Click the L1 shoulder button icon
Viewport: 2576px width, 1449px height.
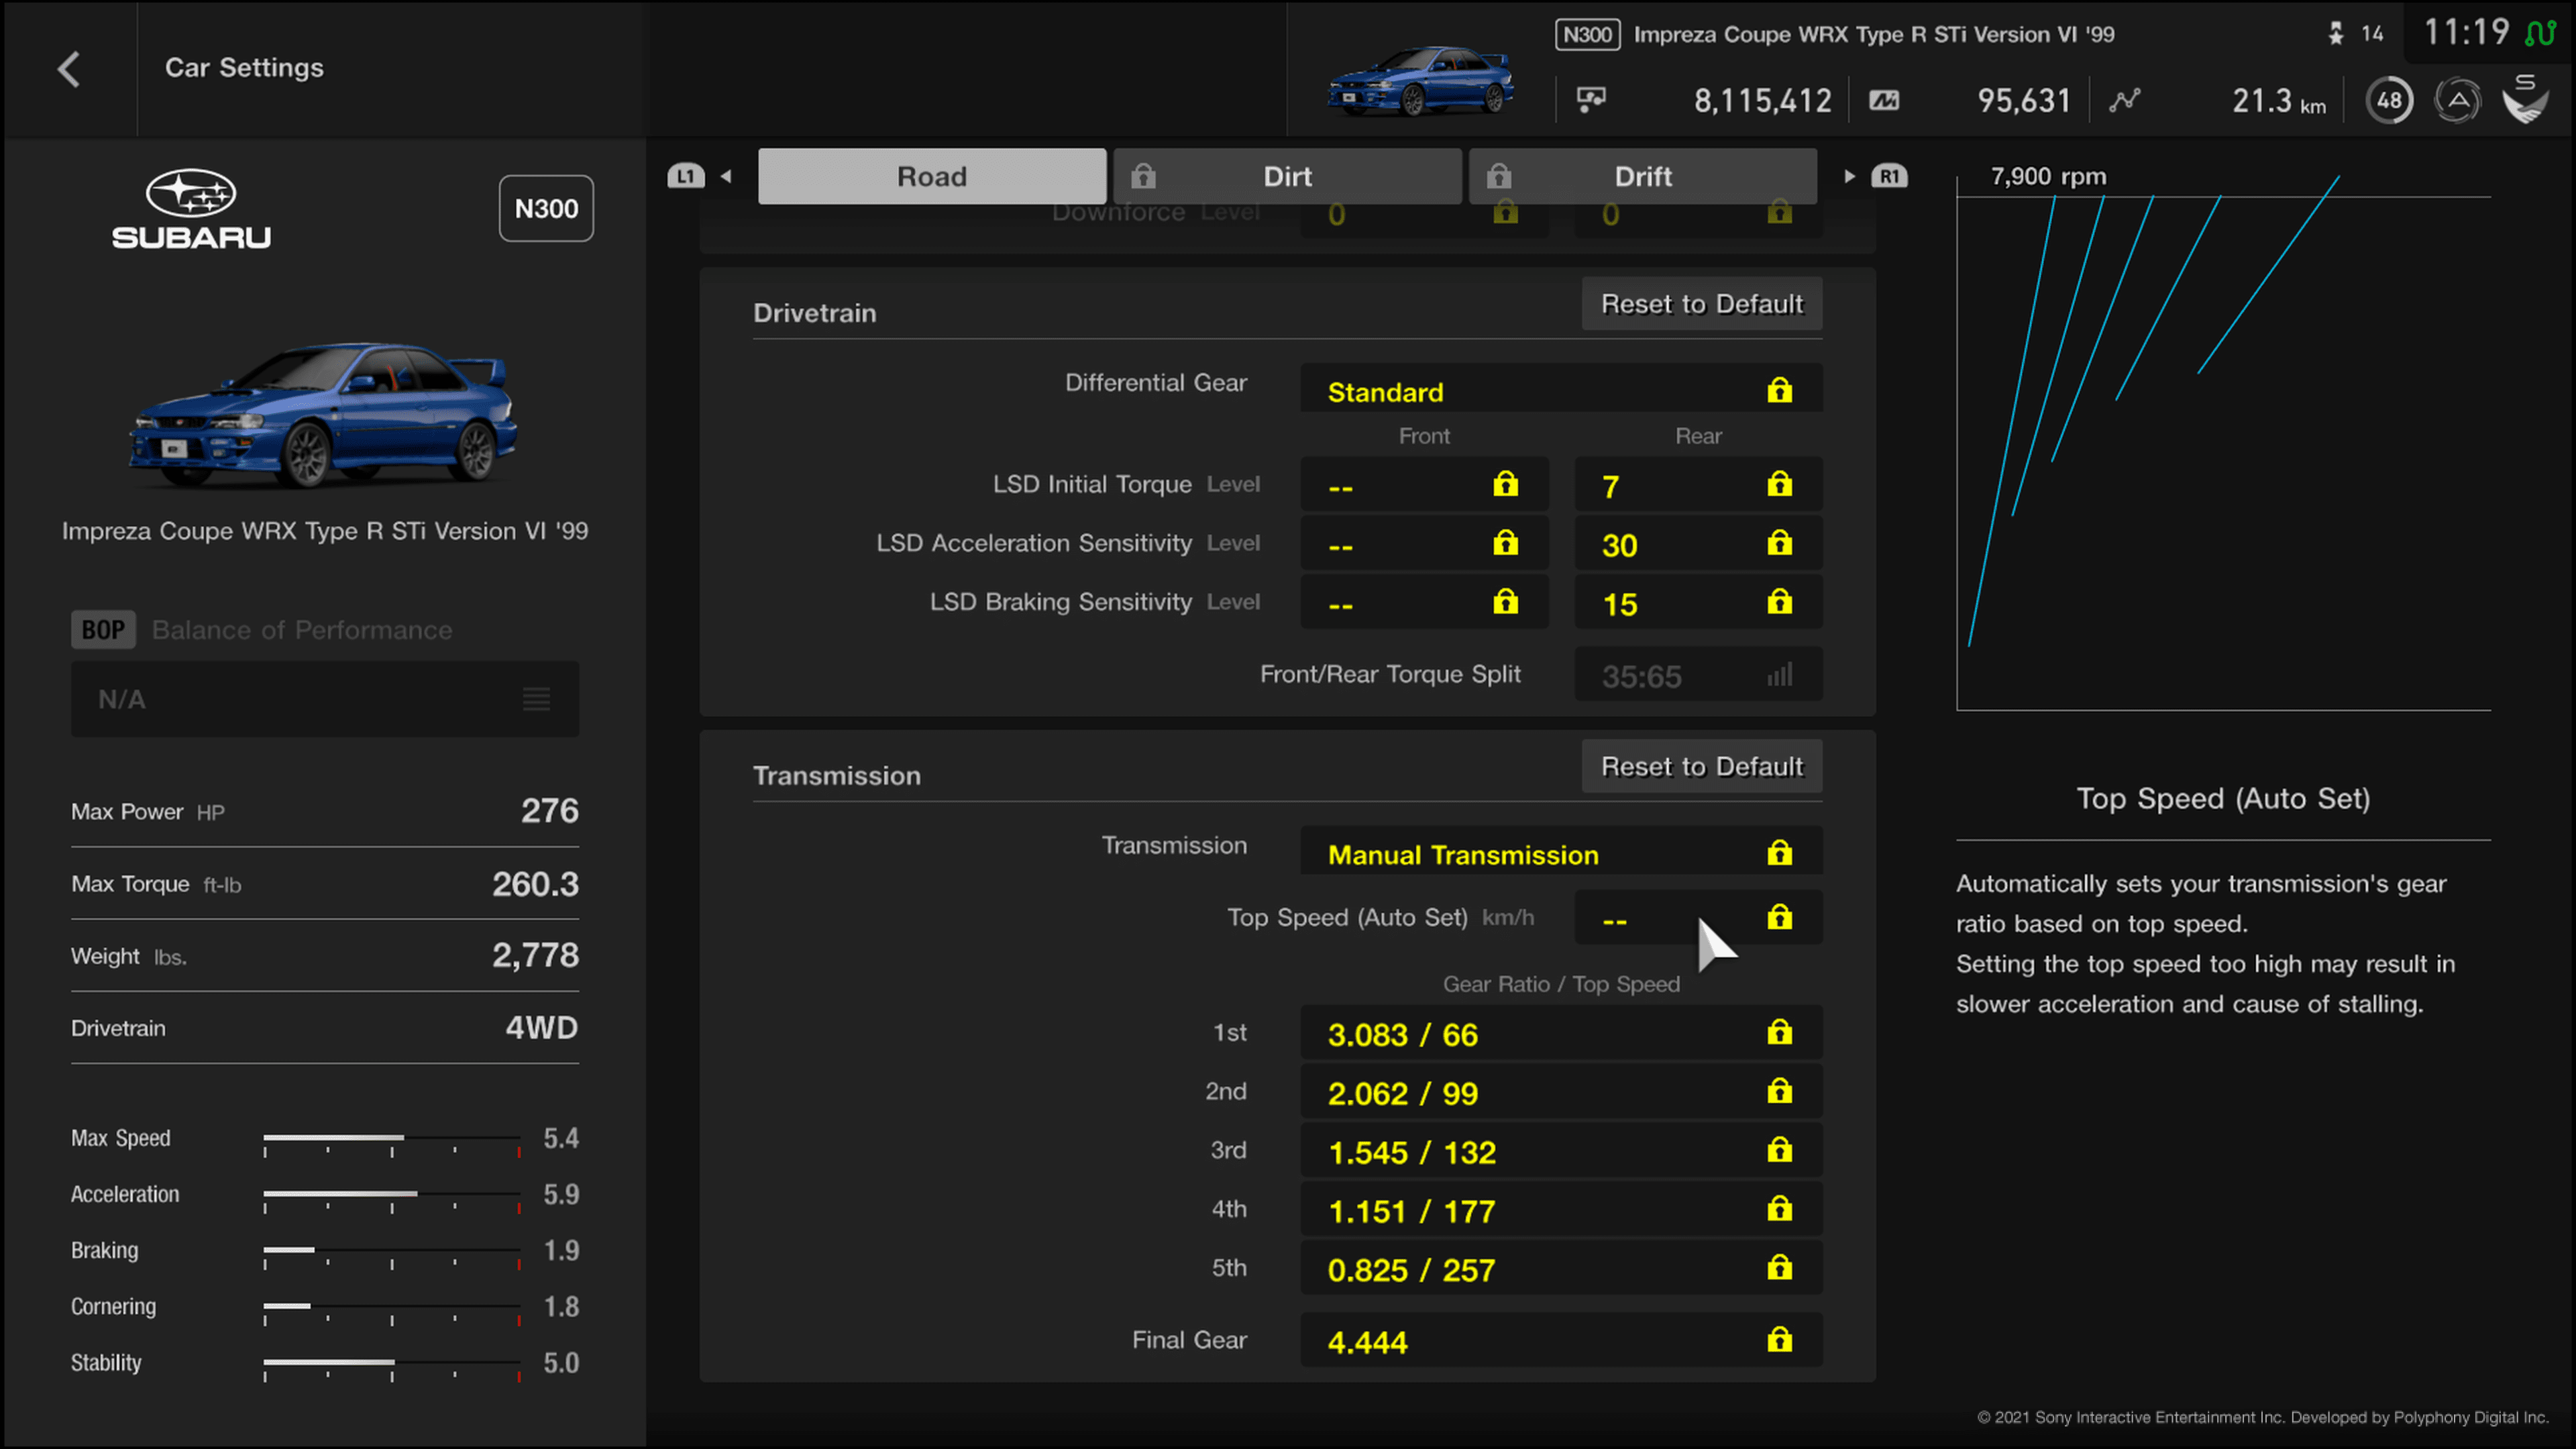click(x=686, y=177)
